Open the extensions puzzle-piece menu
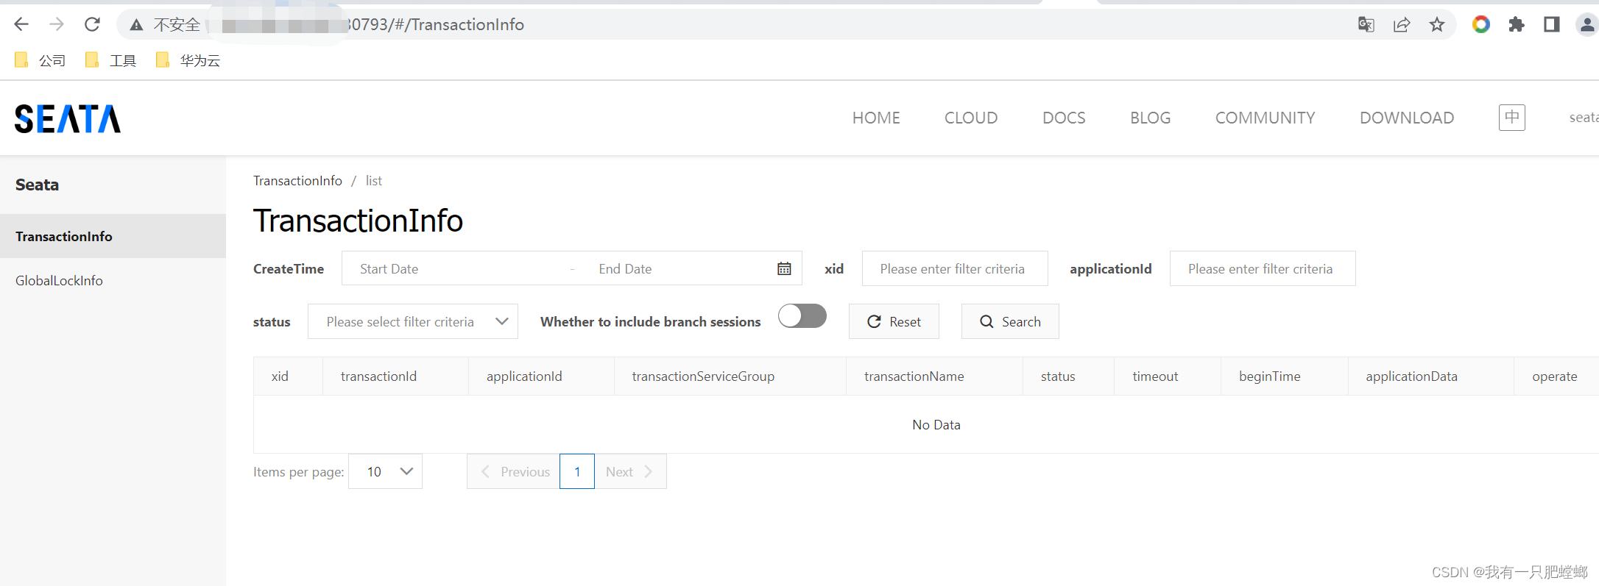This screenshot has width=1599, height=586. point(1517,24)
